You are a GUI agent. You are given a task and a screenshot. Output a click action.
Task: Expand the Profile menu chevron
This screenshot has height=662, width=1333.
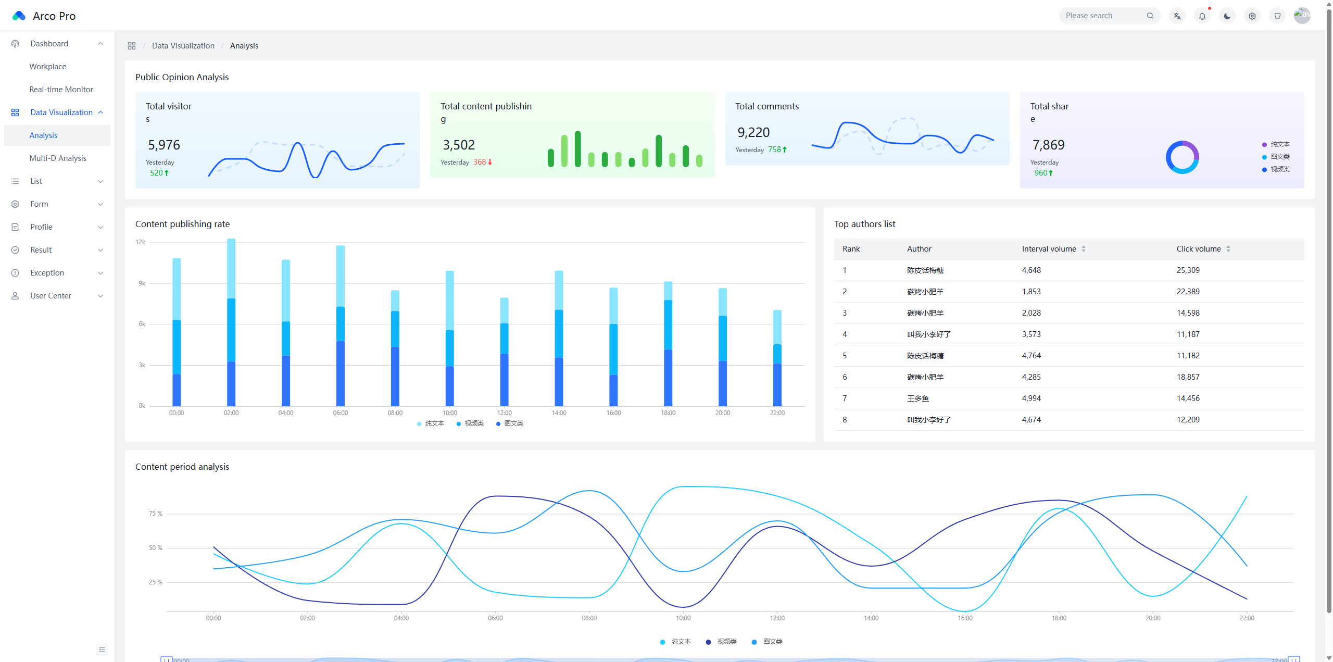coord(100,227)
